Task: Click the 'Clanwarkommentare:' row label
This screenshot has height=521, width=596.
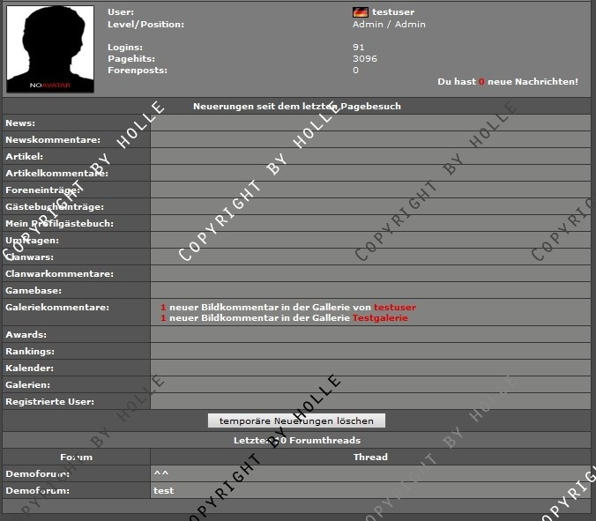Action: (x=58, y=273)
